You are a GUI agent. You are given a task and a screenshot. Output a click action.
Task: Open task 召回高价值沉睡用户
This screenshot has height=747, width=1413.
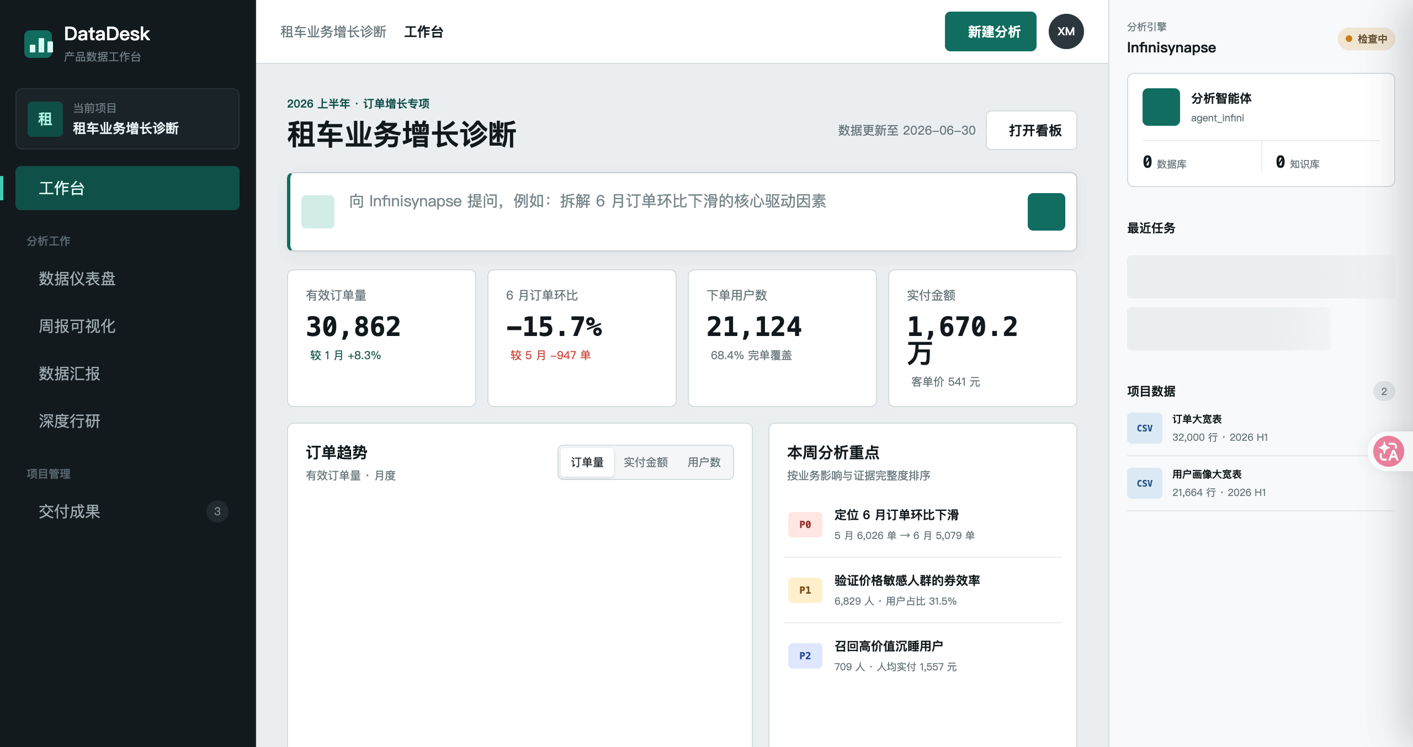[923, 656]
